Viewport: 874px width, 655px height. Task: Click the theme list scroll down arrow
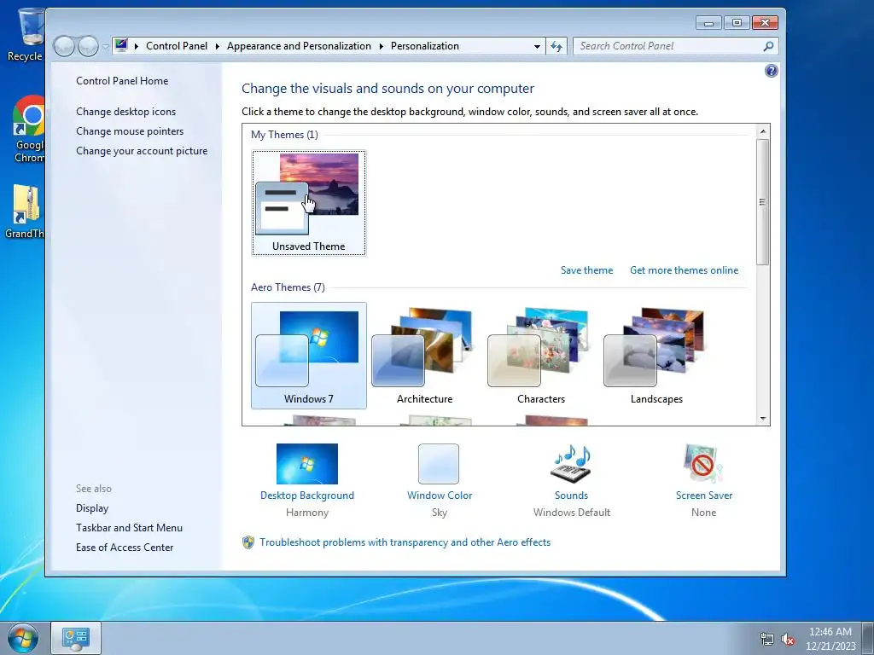pos(763,419)
